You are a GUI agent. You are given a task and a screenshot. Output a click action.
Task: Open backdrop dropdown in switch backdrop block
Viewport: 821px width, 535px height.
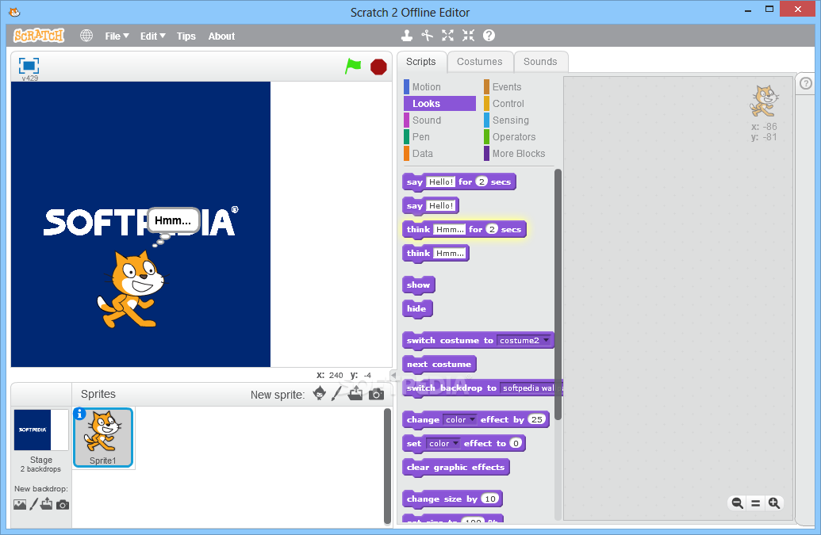pos(530,388)
